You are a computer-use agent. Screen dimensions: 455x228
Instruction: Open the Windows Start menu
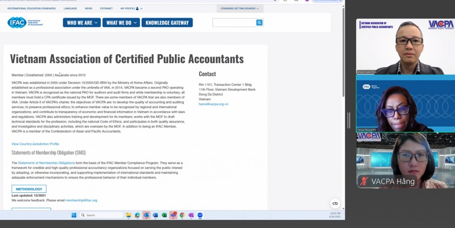tap(74, 215)
